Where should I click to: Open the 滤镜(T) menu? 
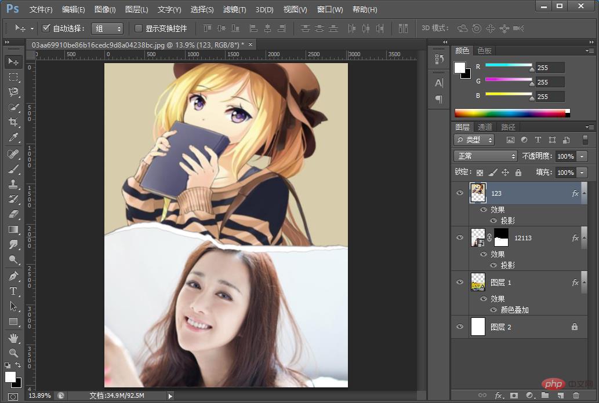(235, 9)
